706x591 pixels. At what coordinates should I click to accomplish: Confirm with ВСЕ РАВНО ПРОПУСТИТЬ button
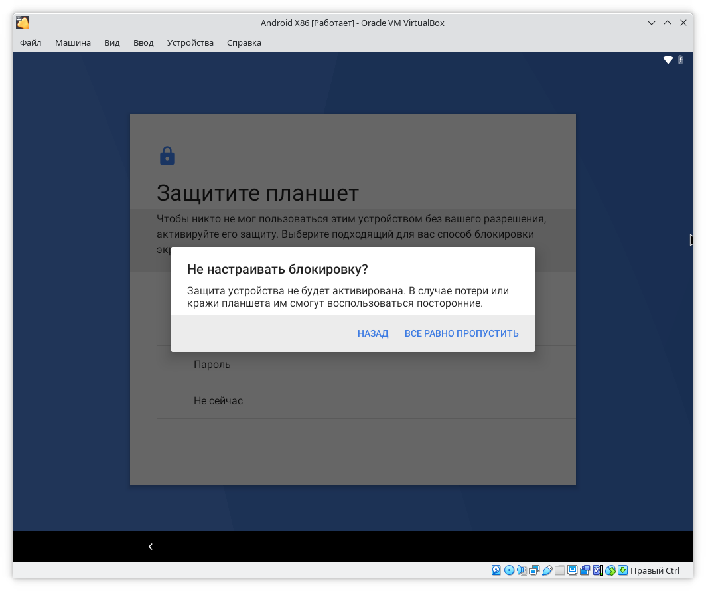pyautogui.click(x=461, y=333)
